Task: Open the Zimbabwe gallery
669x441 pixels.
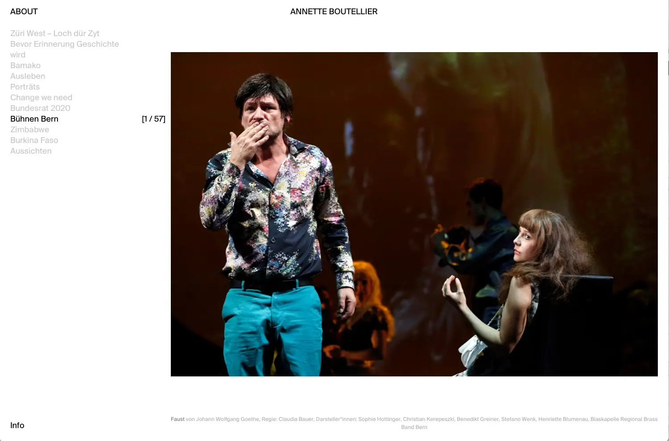Action: pyautogui.click(x=30, y=130)
